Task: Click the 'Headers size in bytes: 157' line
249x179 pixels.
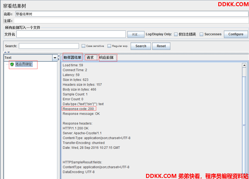Action: pyautogui.click(x=82, y=85)
